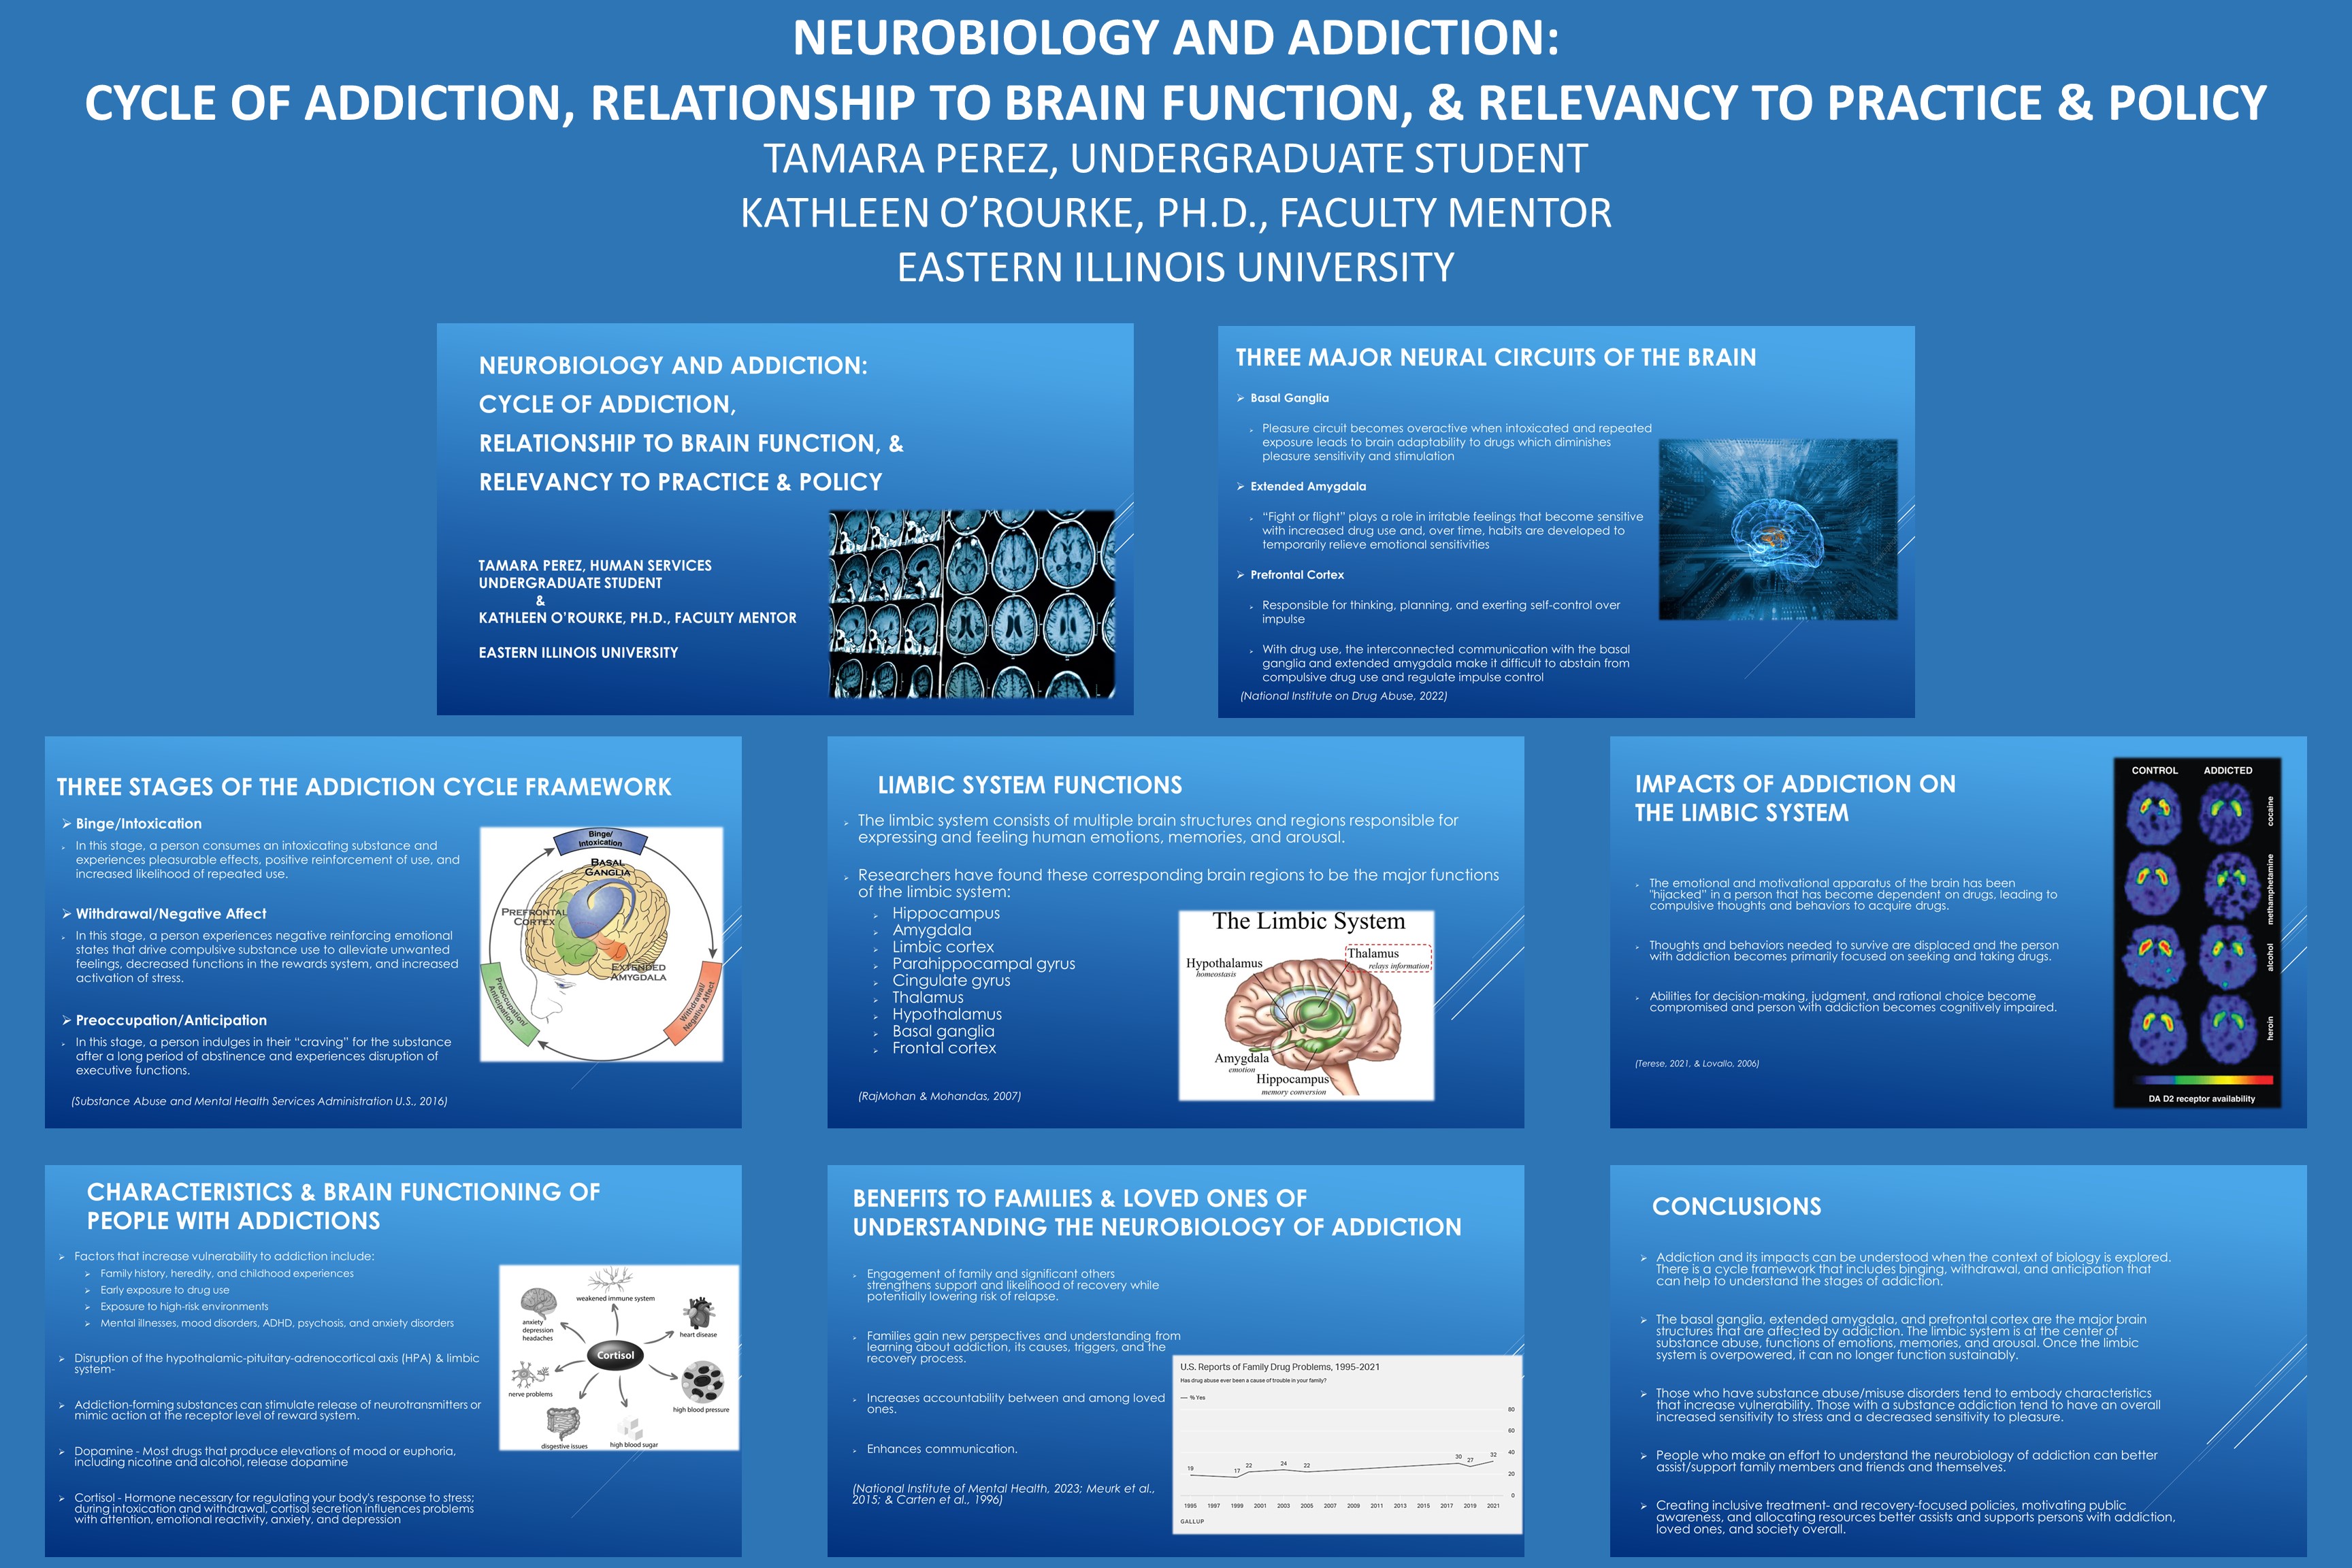This screenshot has height=1568, width=2352.
Task: Click the weakened immune system icon
Action: 612,1280
